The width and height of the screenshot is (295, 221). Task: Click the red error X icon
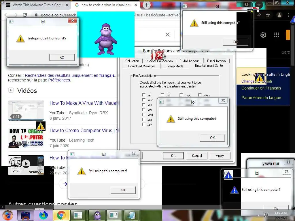point(159,55)
